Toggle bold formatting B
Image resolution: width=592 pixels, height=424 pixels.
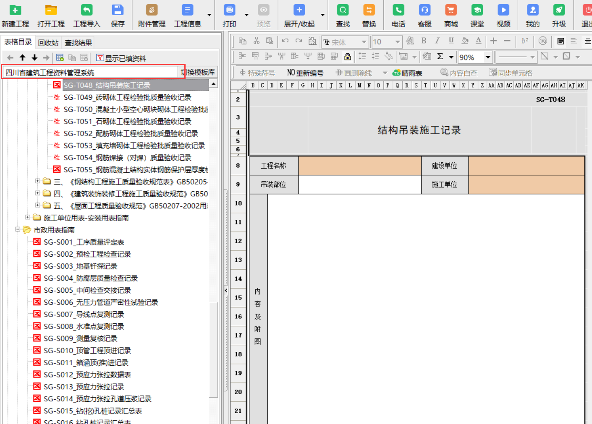tap(424, 41)
